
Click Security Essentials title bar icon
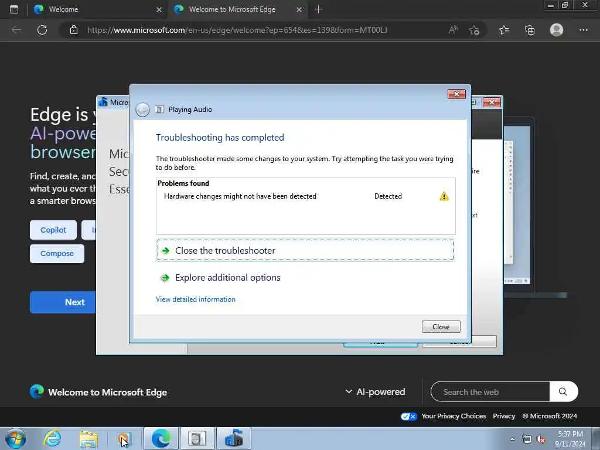(x=103, y=102)
